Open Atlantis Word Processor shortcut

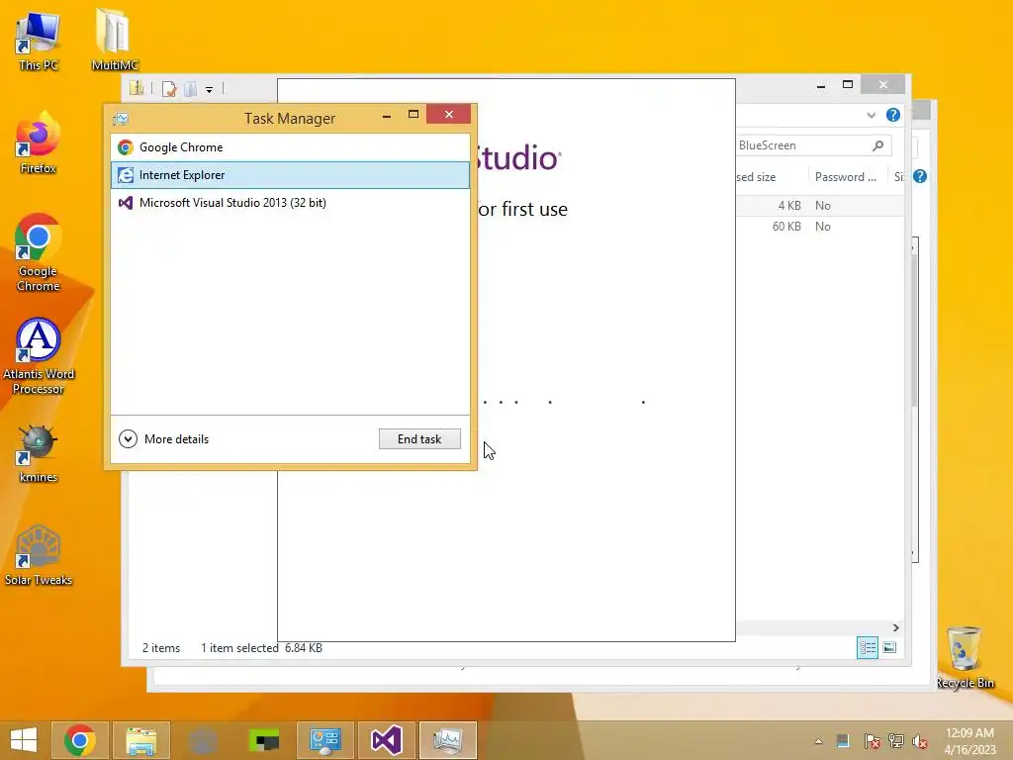[39, 356]
